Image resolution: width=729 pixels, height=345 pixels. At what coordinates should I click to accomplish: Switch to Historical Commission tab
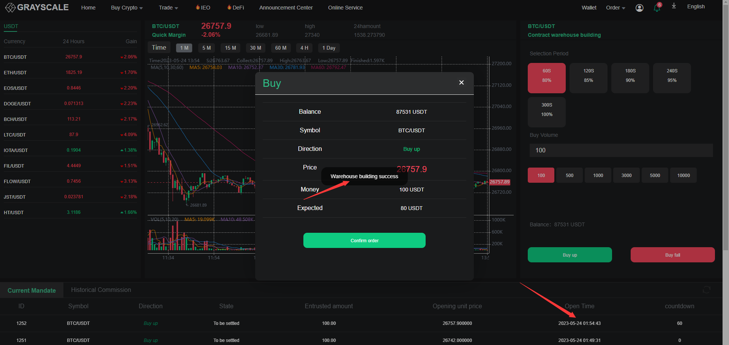[x=101, y=290]
